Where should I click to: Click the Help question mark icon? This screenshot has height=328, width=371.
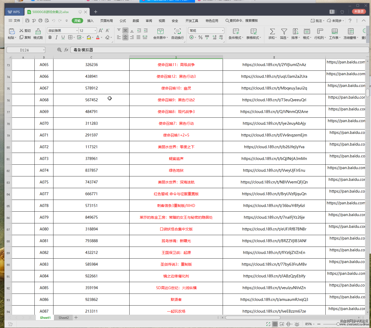[x=350, y=21]
